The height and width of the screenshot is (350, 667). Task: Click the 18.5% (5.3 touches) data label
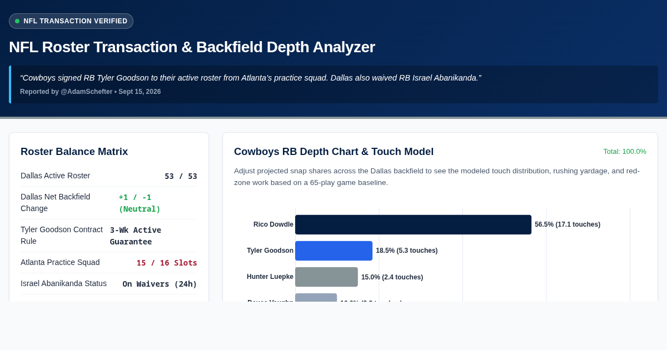click(407, 251)
